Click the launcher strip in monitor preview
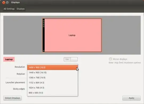Image resolution: width=144 pixels, height=104 pixels. point(44,35)
